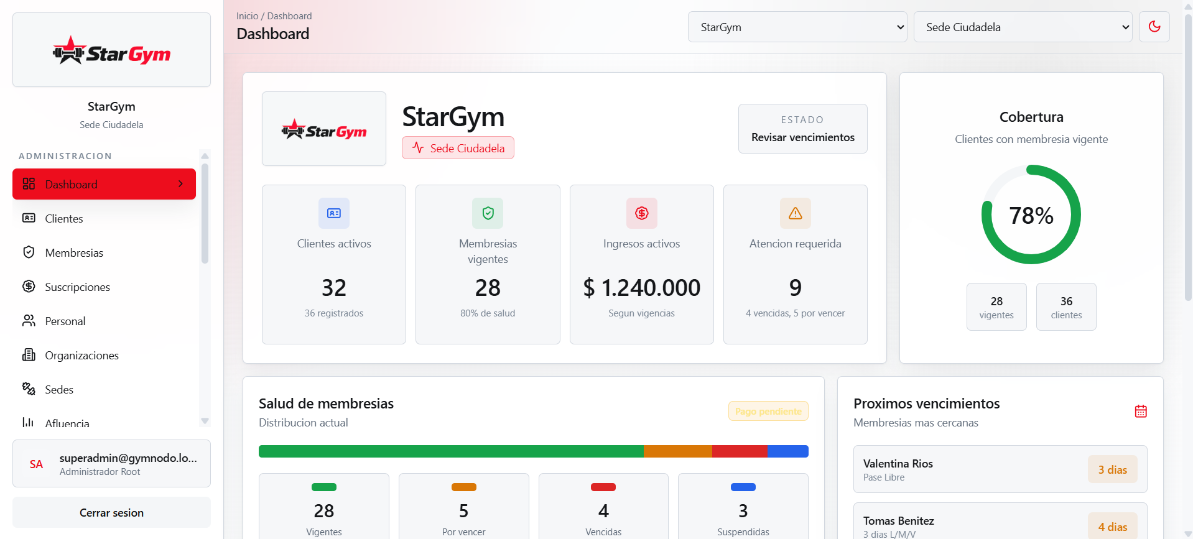
Task: Click the Dashboard grid icon in sidebar
Action: [x=29, y=184]
